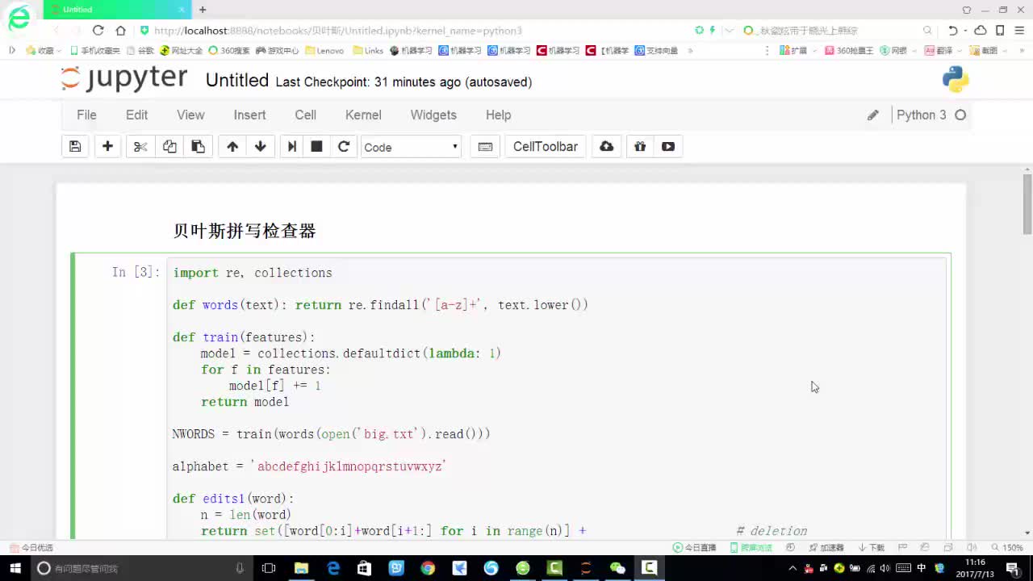Open the View menu
The height and width of the screenshot is (581, 1033).
coord(190,115)
